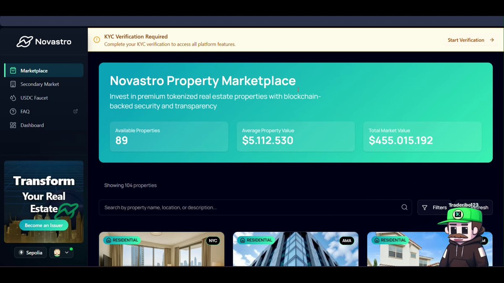Click the Residential tag on third card
504x283 pixels.
click(x=390, y=240)
